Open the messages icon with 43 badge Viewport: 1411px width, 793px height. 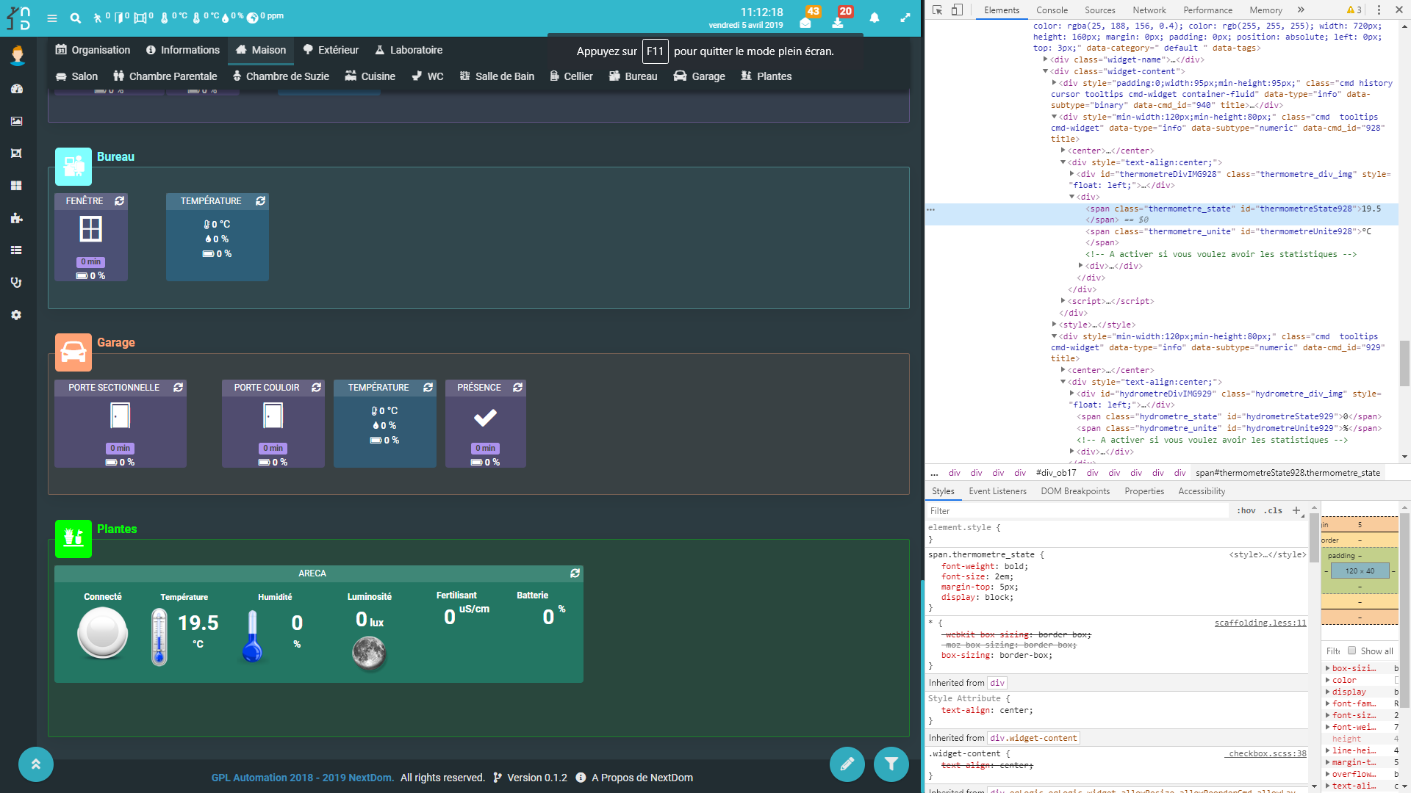point(805,21)
